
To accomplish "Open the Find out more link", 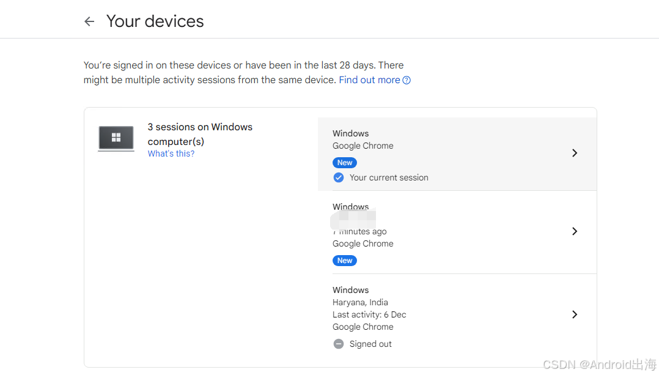I will point(369,80).
